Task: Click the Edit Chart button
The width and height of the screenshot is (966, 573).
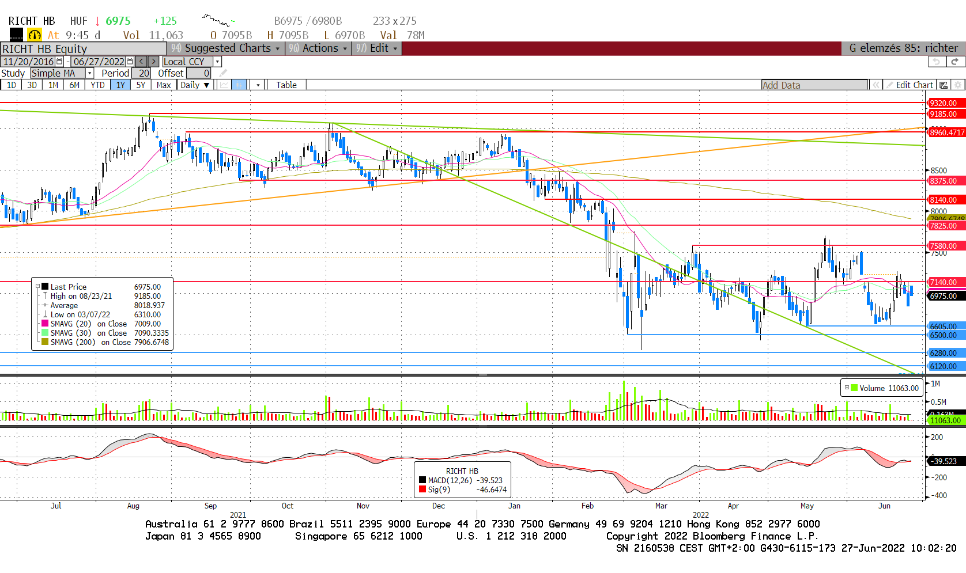Action: [x=909, y=85]
